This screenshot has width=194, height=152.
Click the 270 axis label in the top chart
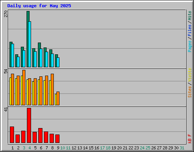pyautogui.click(x=6, y=14)
